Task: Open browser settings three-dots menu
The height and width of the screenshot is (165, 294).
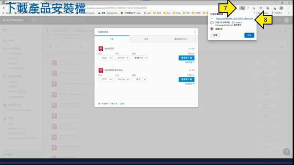Action: coord(288,8)
